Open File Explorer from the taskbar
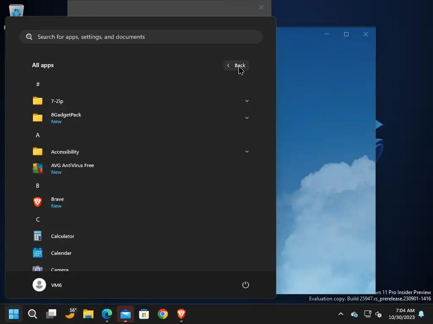 point(88,314)
